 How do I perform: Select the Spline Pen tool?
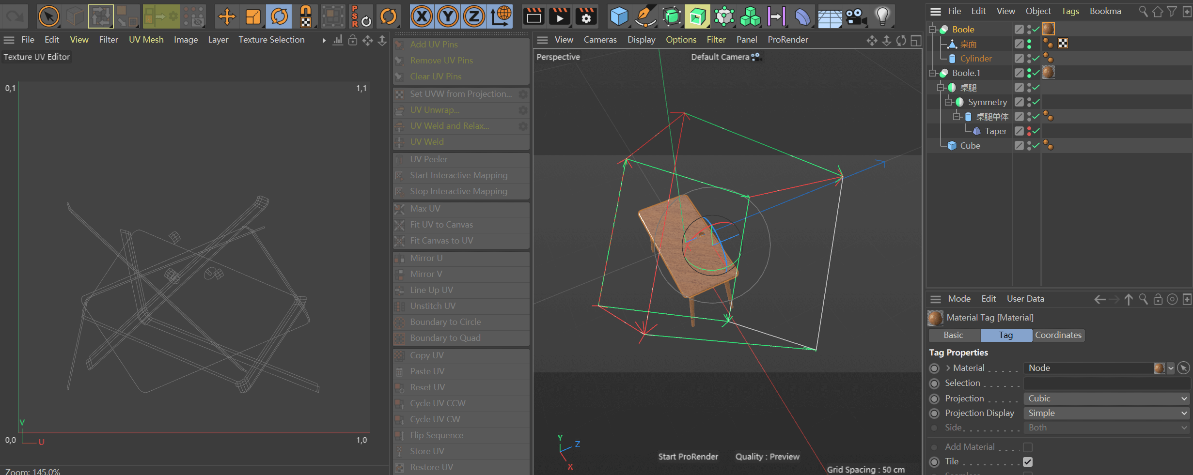pos(645,17)
